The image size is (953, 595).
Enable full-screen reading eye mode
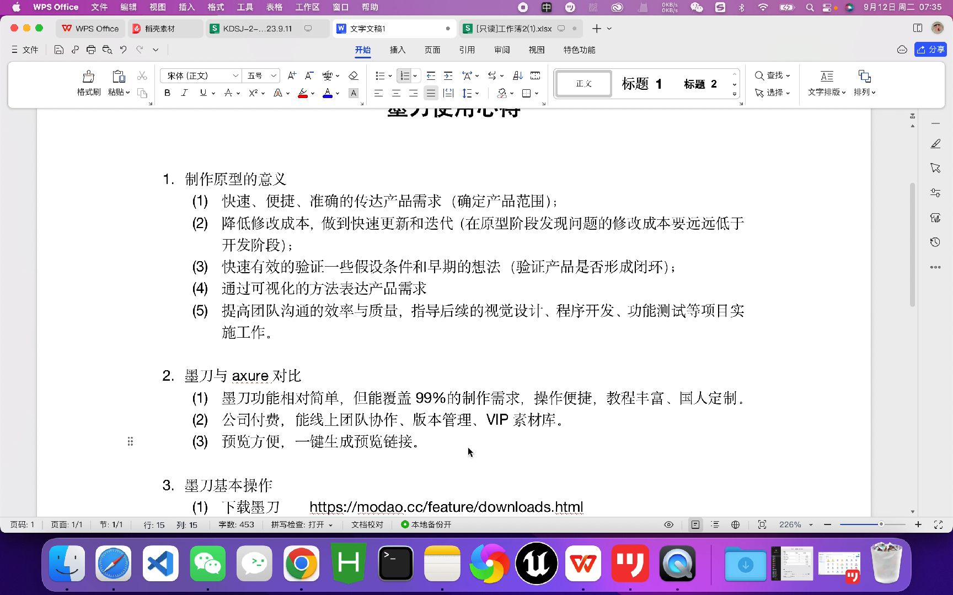pos(668,524)
